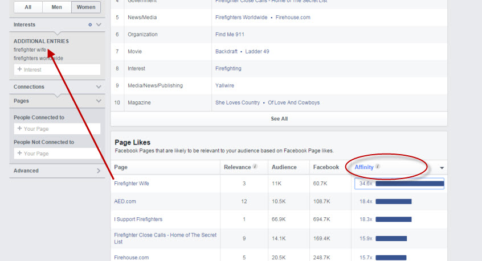Sort table by the Page column header
Image resolution: width=482 pixels, height=261 pixels.
(121, 167)
